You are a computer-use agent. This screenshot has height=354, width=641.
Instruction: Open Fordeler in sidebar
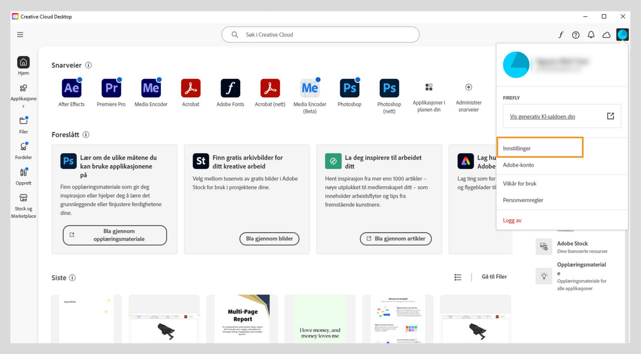(23, 151)
